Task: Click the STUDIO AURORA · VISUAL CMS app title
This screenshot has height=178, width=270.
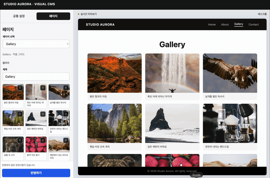Action: 29,4
